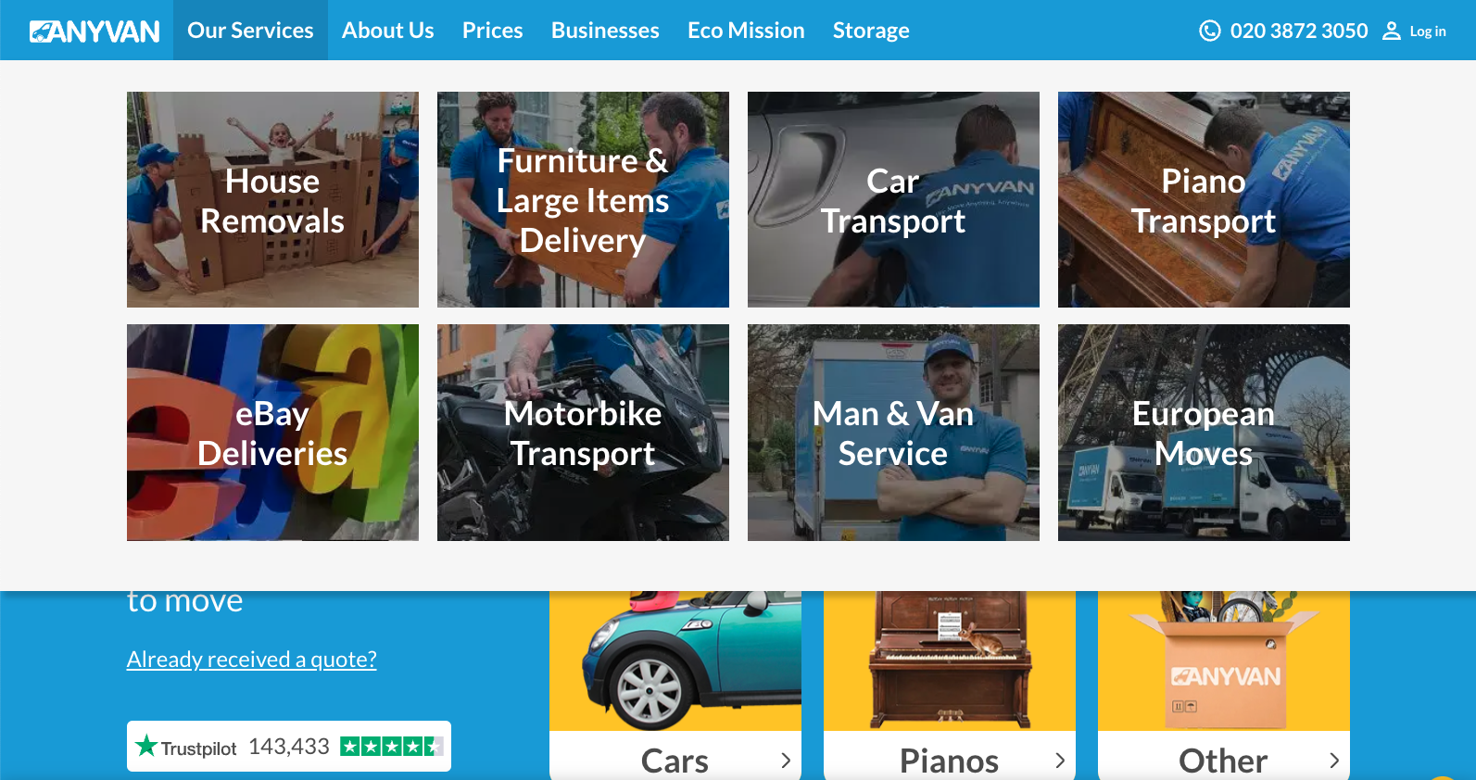Click the user account icon
Image resolution: width=1476 pixels, height=780 pixels.
pos(1391,31)
